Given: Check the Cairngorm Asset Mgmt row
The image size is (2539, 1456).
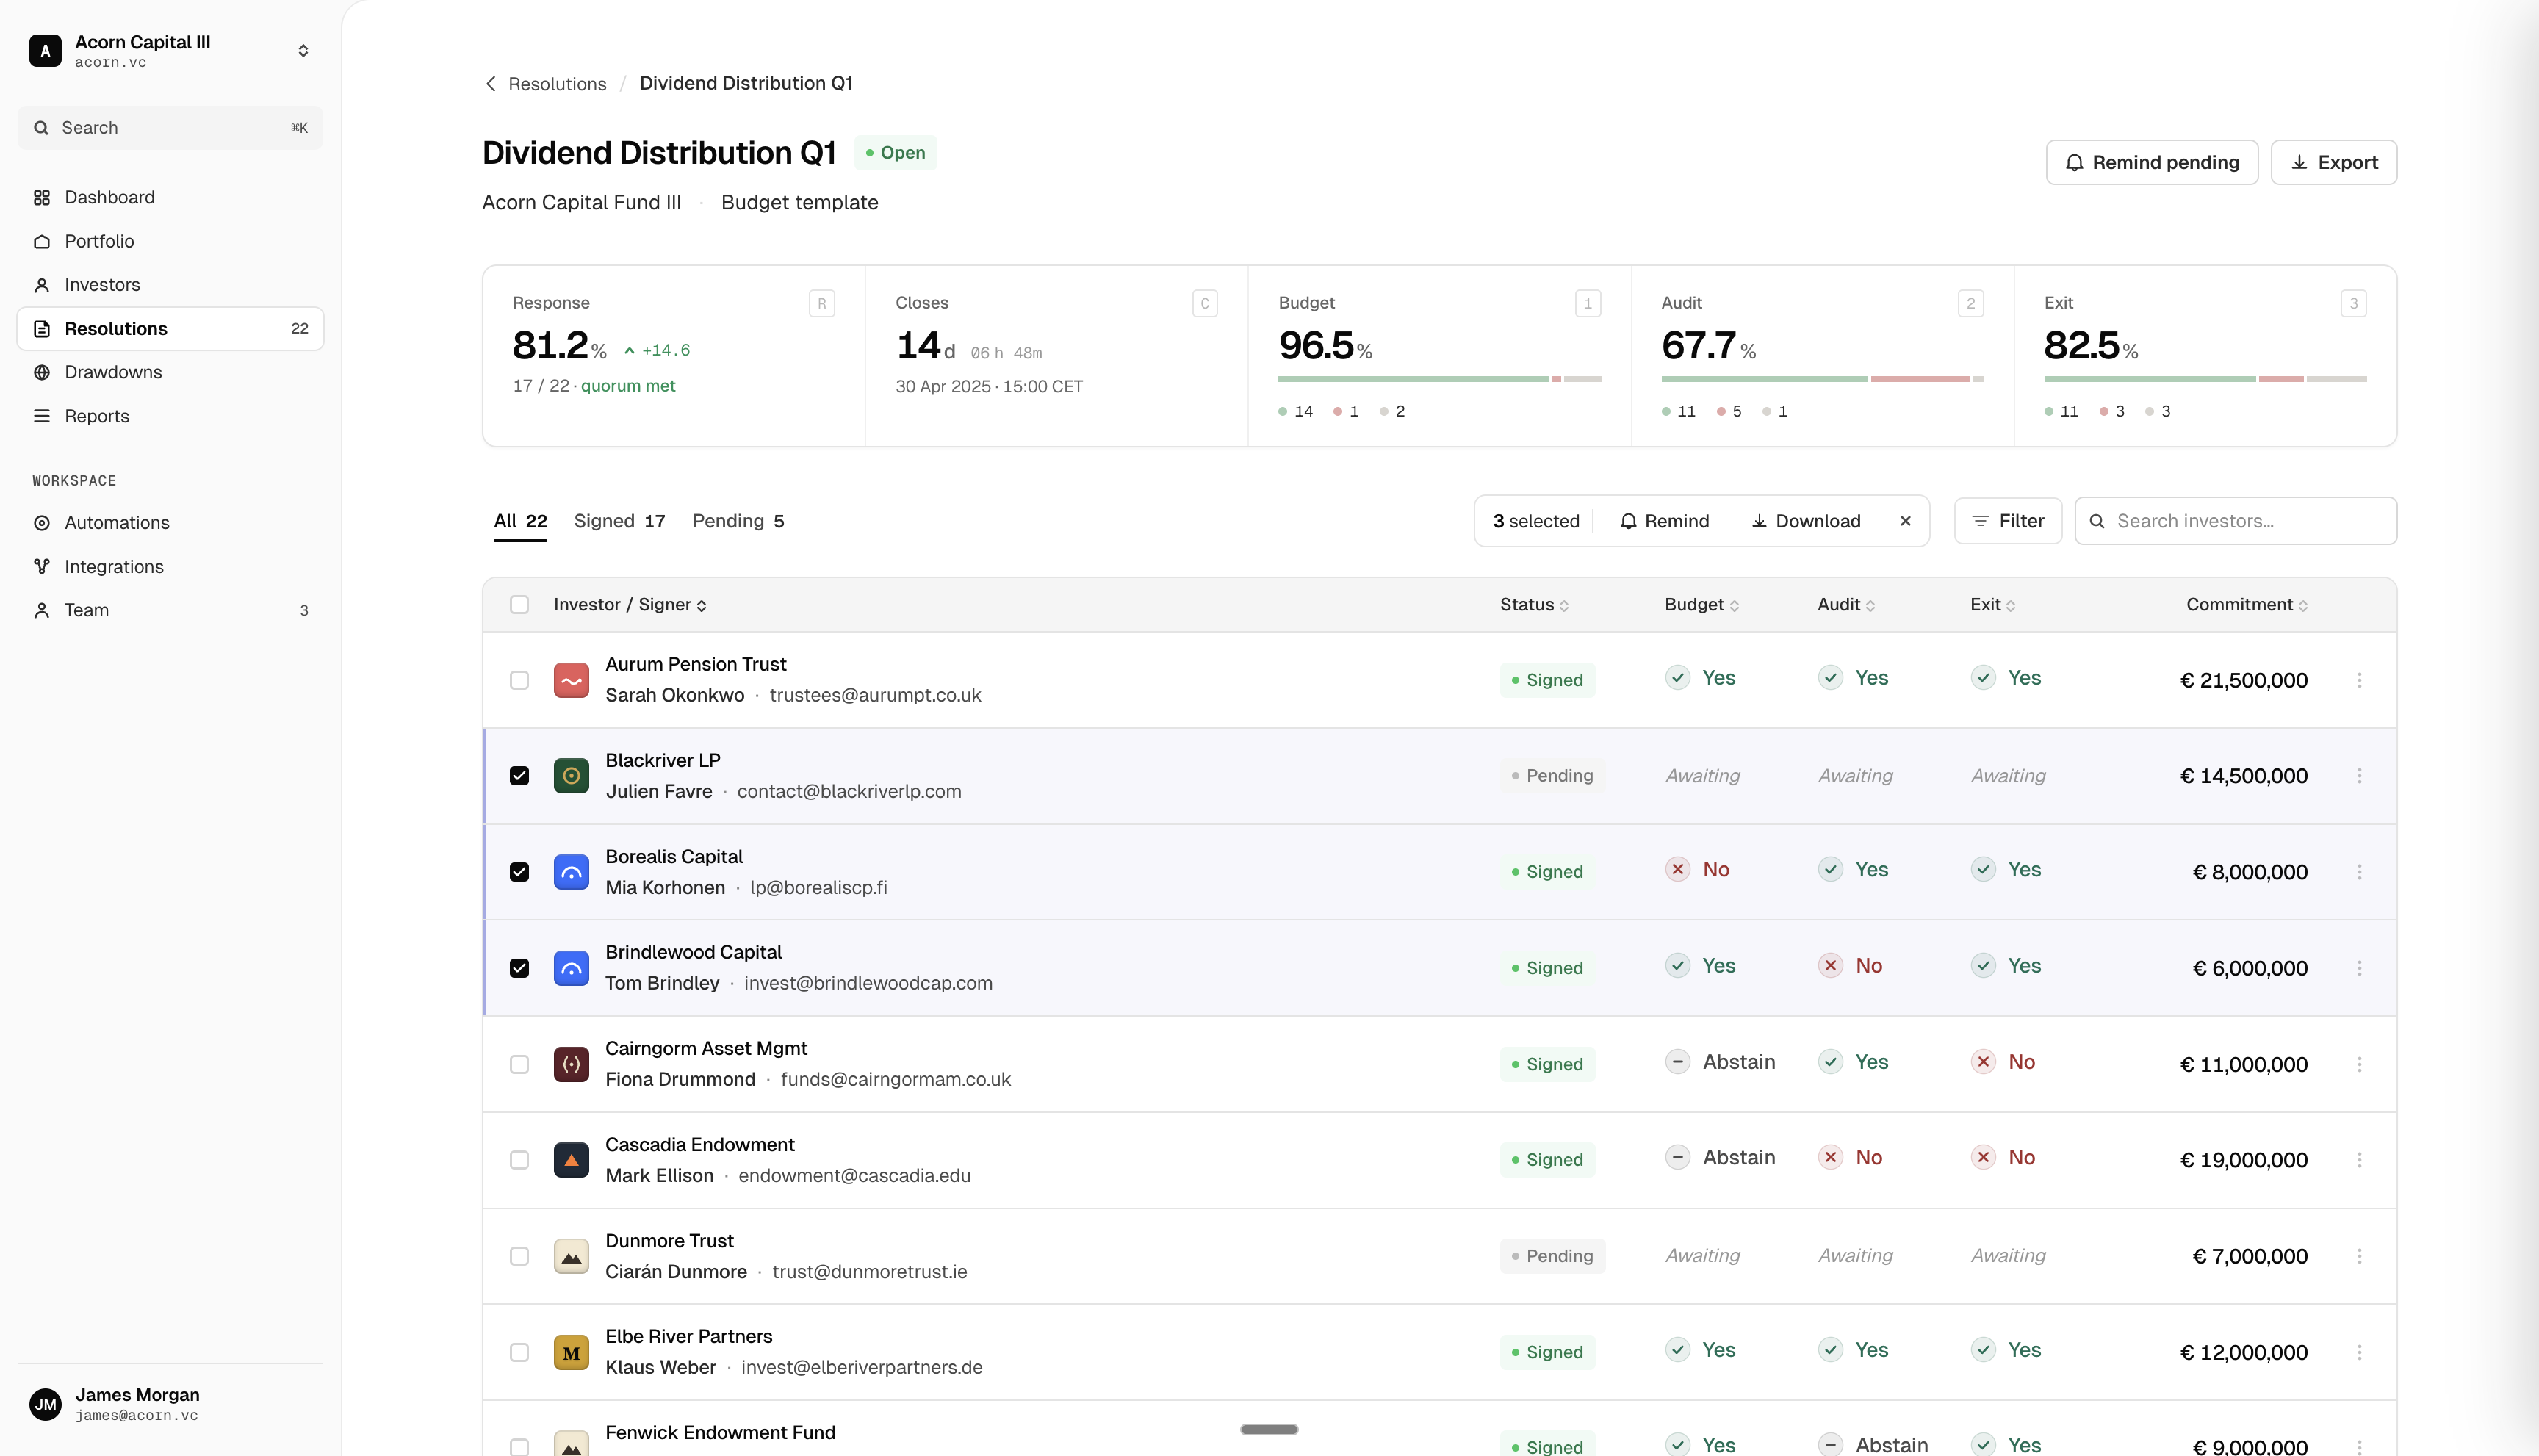Looking at the screenshot, I should (519, 1064).
